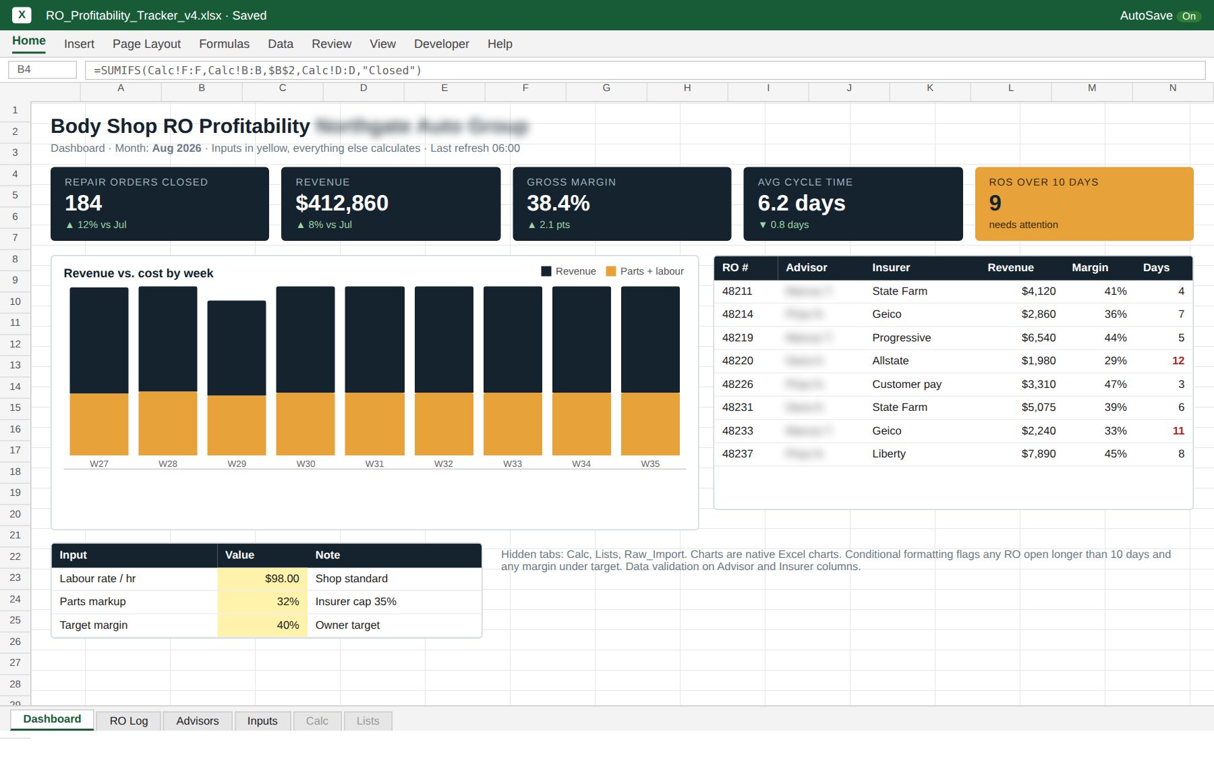The width and height of the screenshot is (1214, 759).
Task: Click the Avg Cycle Time 6.2 days card
Action: [853, 204]
